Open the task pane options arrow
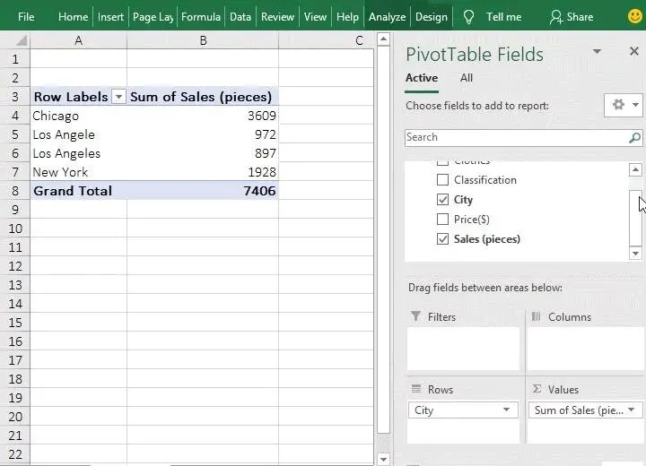 pyautogui.click(x=598, y=52)
